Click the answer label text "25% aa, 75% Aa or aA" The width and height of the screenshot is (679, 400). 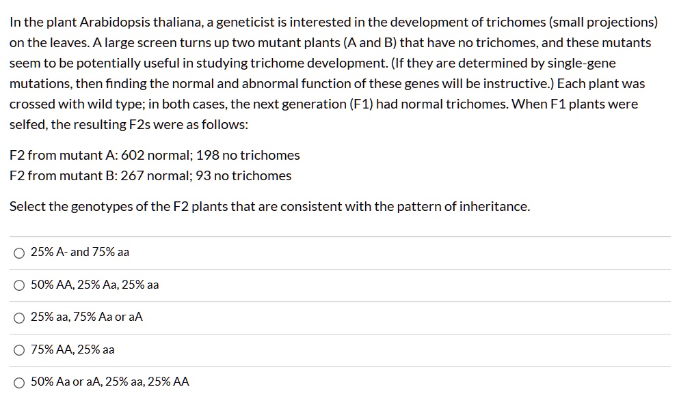[87, 317]
